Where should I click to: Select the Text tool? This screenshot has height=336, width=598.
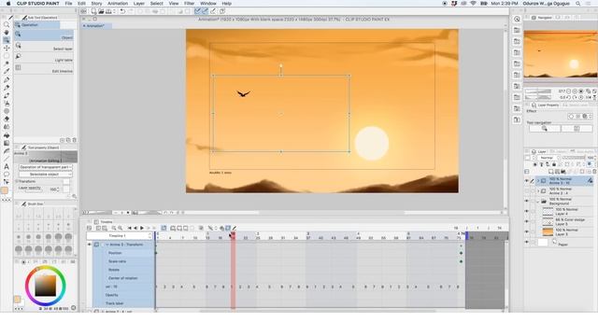[7, 166]
